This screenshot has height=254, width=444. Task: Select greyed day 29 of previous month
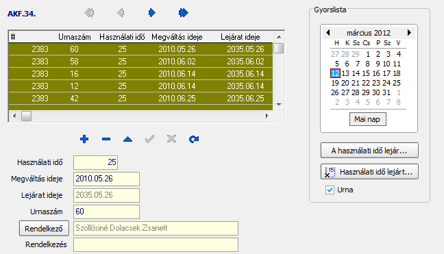click(x=356, y=54)
